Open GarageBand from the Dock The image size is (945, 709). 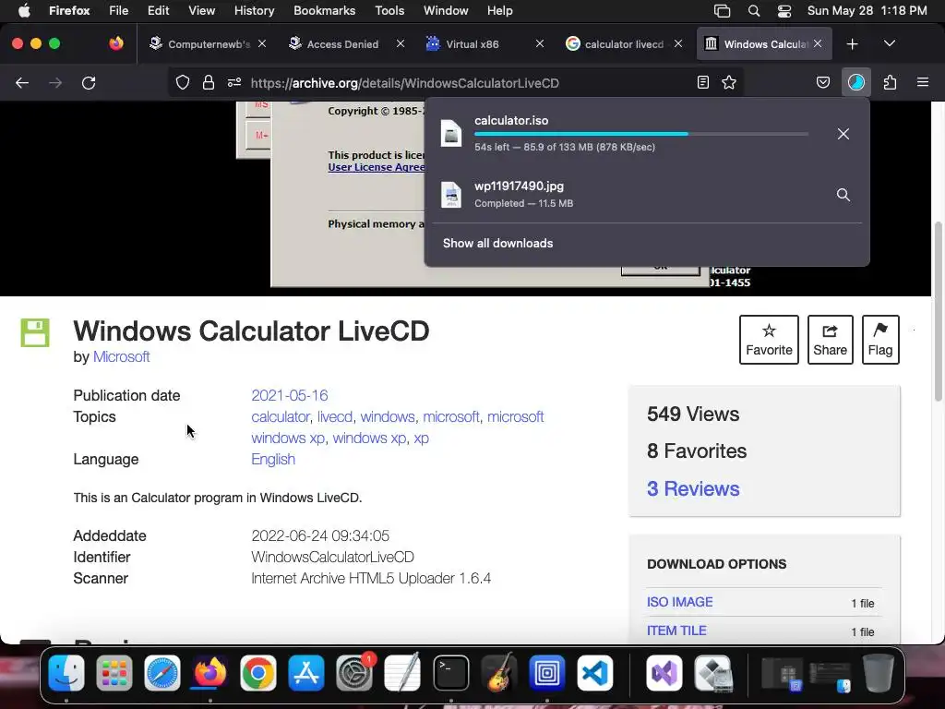tap(499, 673)
